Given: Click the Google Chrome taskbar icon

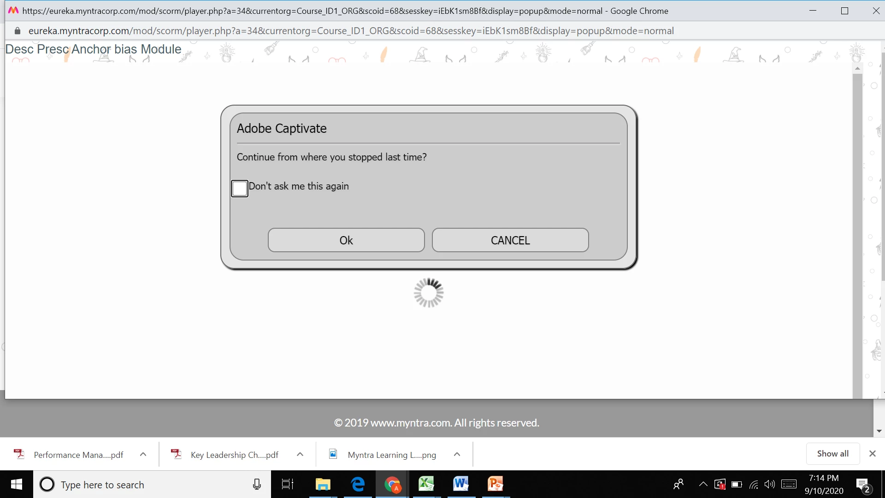Looking at the screenshot, I should click(x=392, y=484).
